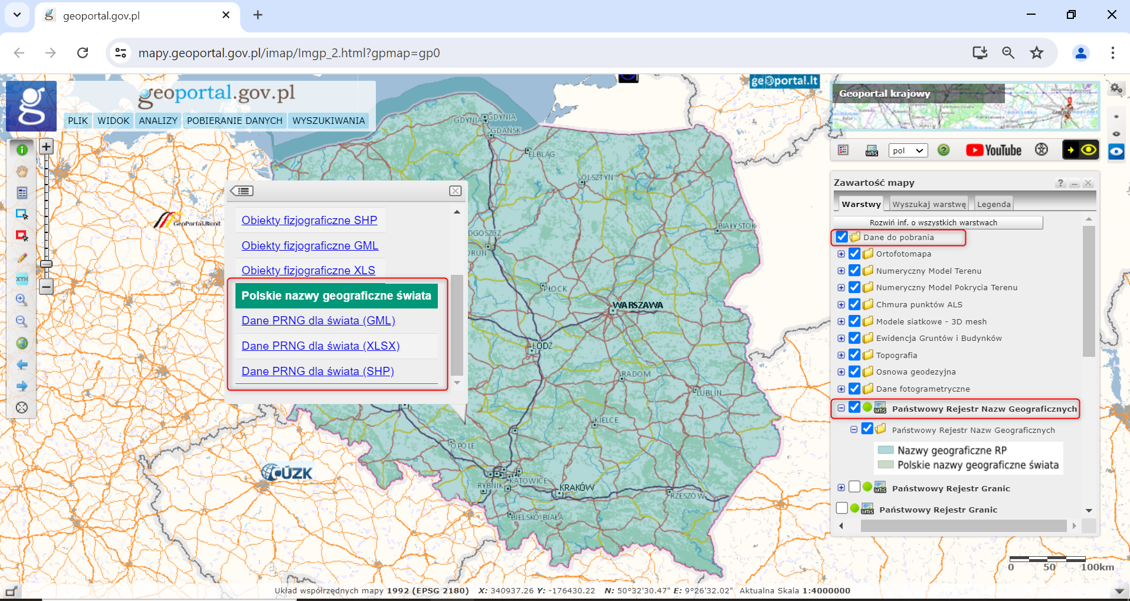The width and height of the screenshot is (1130, 601).
Task: Activate the pencil drawing tool
Action: [x=22, y=257]
